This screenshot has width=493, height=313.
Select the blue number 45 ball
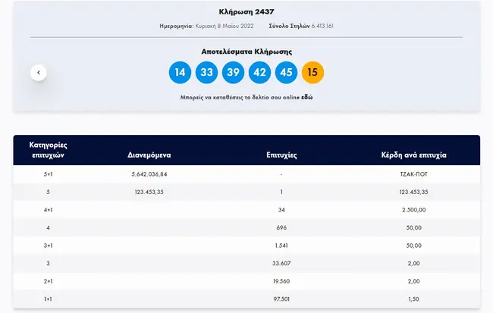(286, 73)
